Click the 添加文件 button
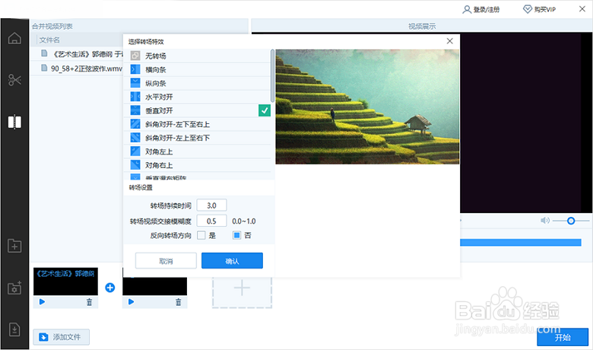This screenshot has height=350, width=593. (x=62, y=337)
